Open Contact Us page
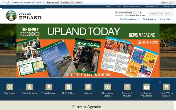Image resolution: width=176 pixels, height=110 pixels. tap(168, 6)
